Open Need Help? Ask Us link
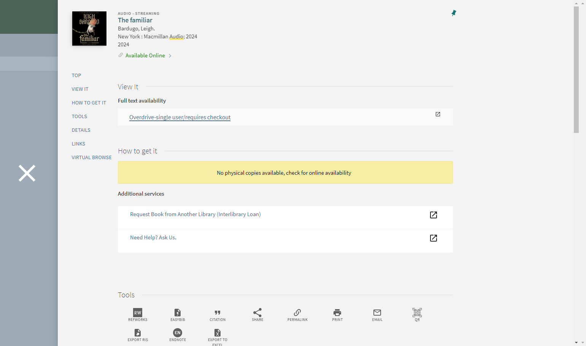 153,237
